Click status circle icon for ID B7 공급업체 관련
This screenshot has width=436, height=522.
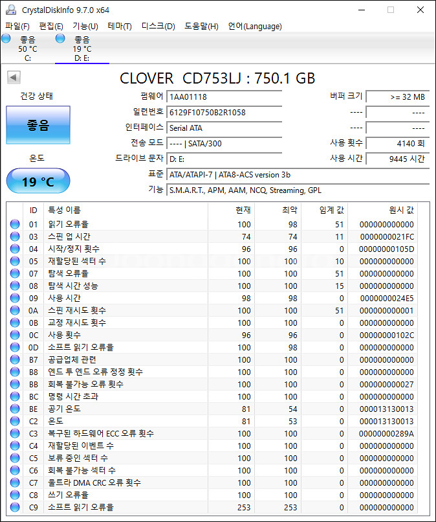pos(15,359)
